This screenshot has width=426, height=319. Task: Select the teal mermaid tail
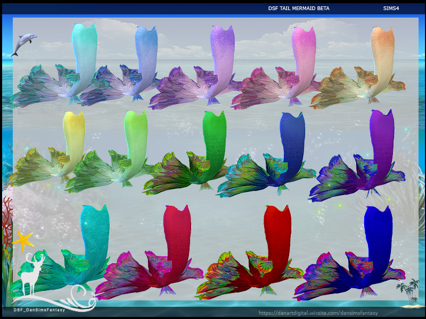tap(60, 251)
